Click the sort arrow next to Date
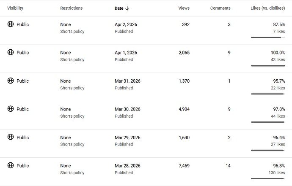 pyautogui.click(x=127, y=8)
